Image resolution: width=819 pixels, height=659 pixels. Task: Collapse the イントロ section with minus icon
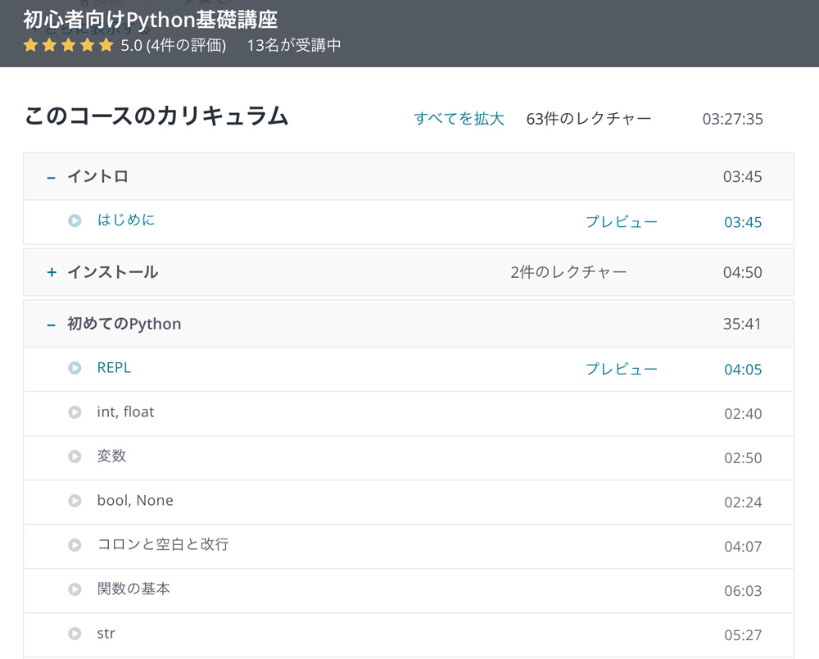click(x=51, y=178)
